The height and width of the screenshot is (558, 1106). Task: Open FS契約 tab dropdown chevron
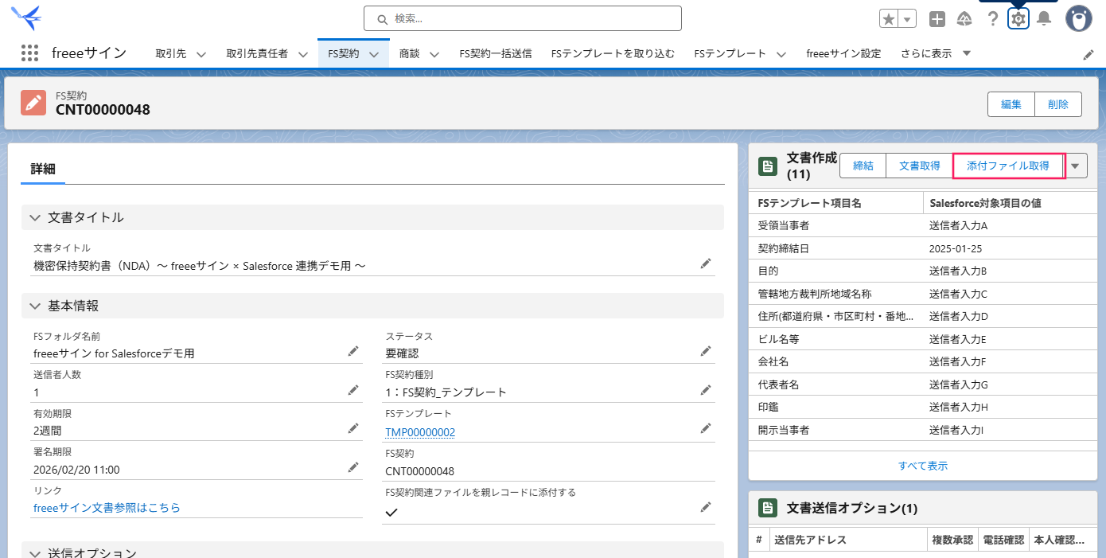tap(374, 54)
